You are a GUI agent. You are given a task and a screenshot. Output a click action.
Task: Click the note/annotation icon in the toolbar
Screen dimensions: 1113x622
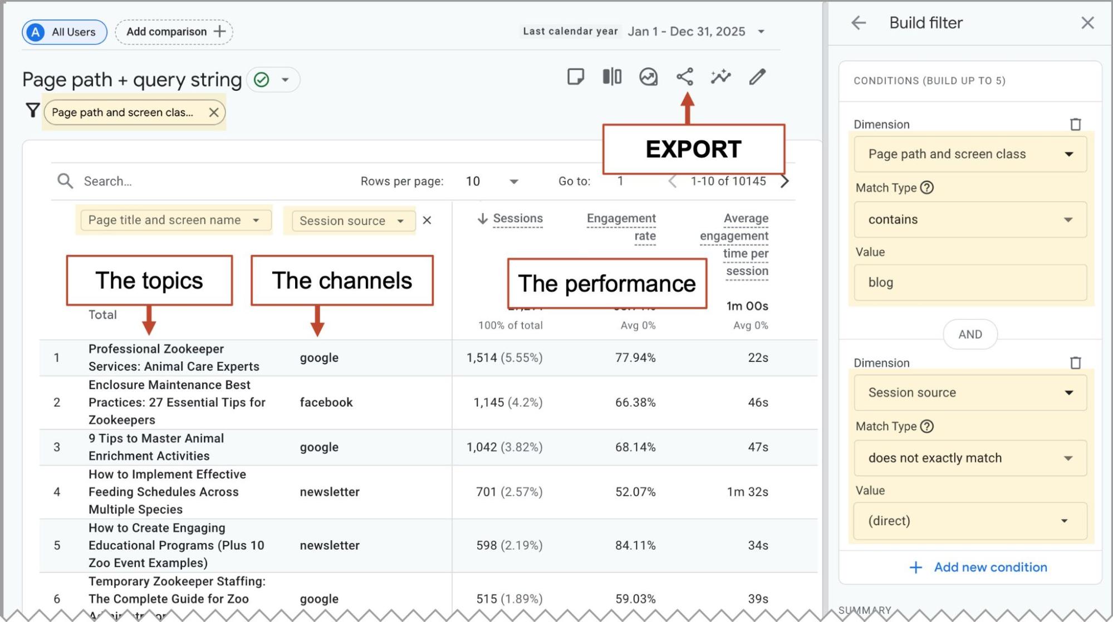[575, 77]
